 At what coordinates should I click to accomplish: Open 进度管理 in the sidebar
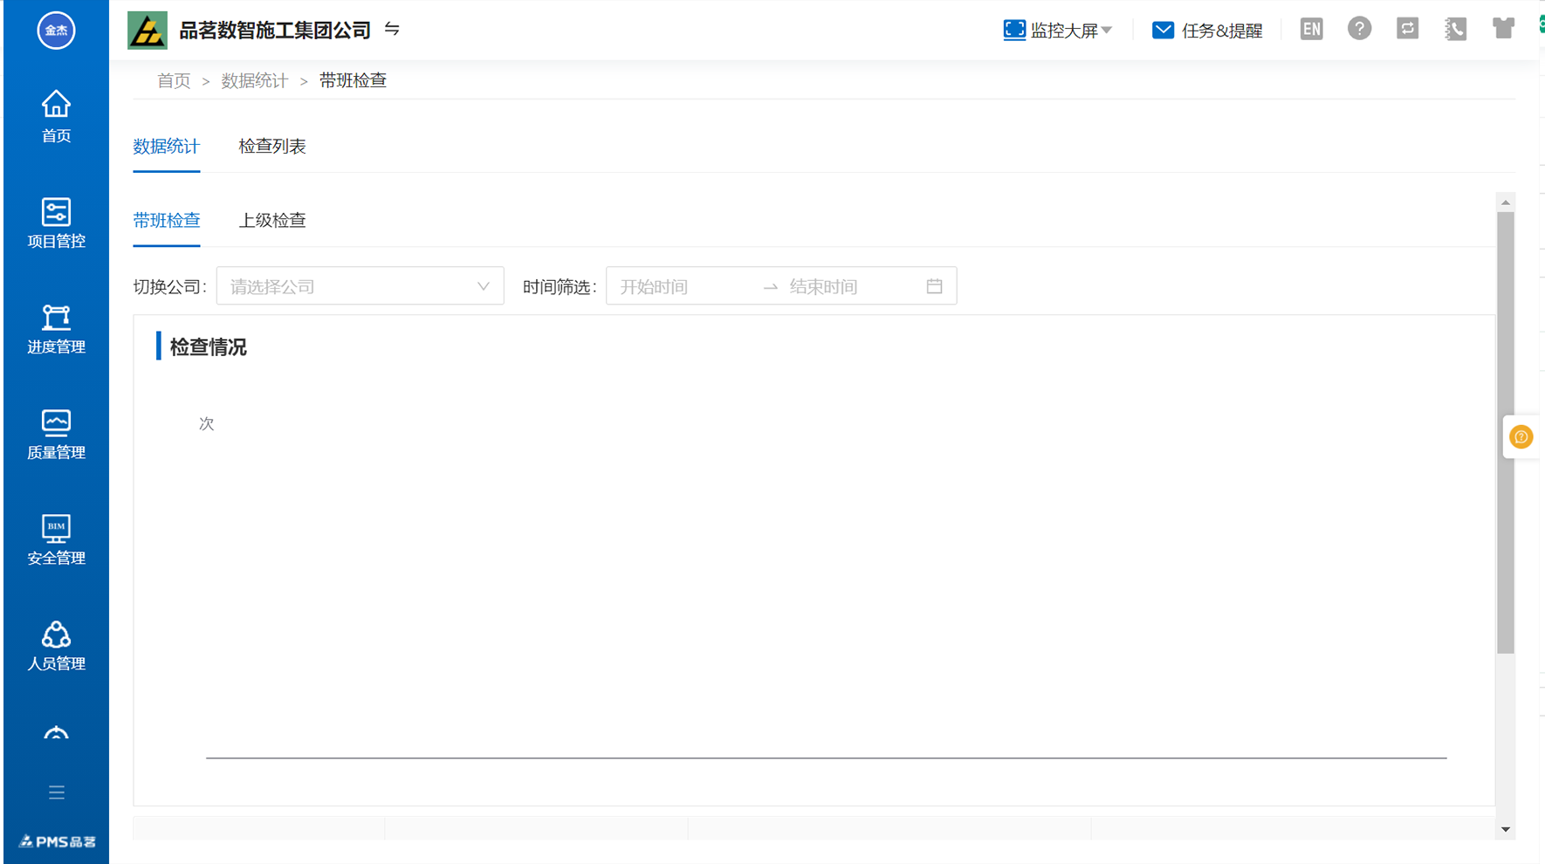[56, 328]
